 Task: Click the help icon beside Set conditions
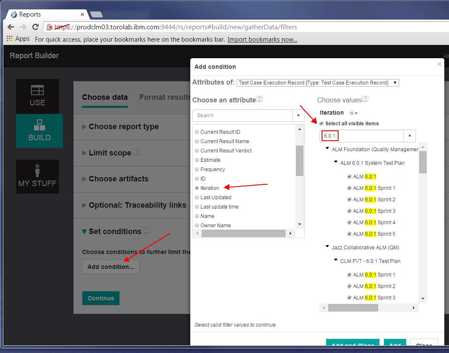point(147,231)
